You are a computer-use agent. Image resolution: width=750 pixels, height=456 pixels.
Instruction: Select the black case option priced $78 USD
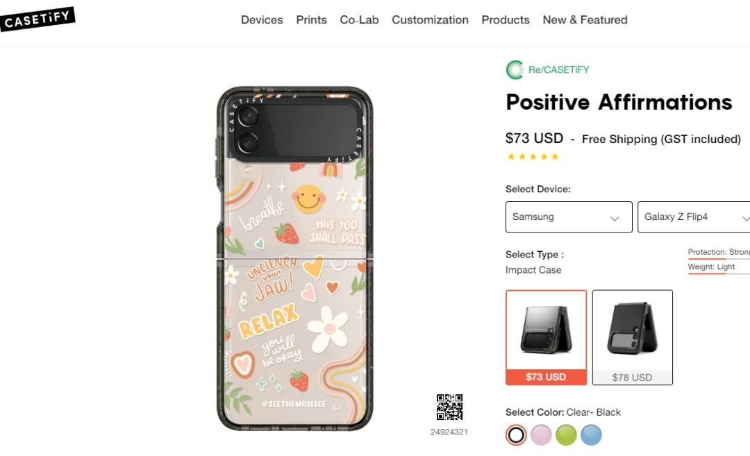(632, 338)
